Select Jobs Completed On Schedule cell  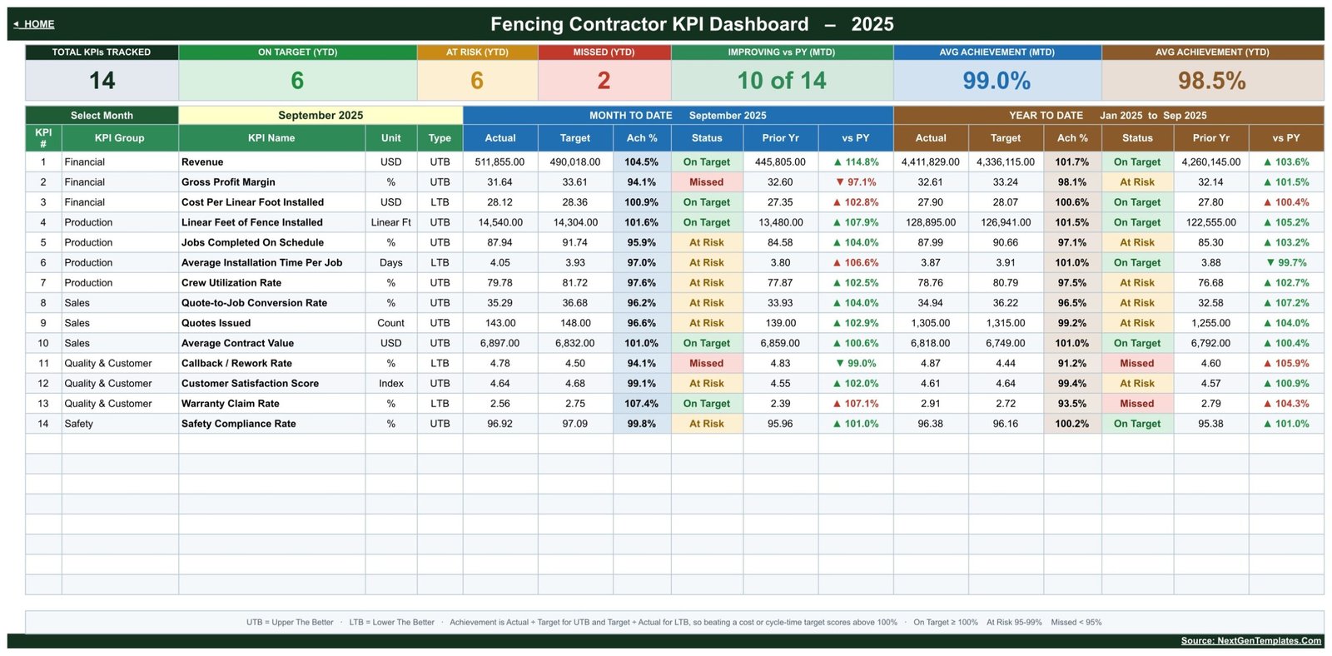coord(271,242)
